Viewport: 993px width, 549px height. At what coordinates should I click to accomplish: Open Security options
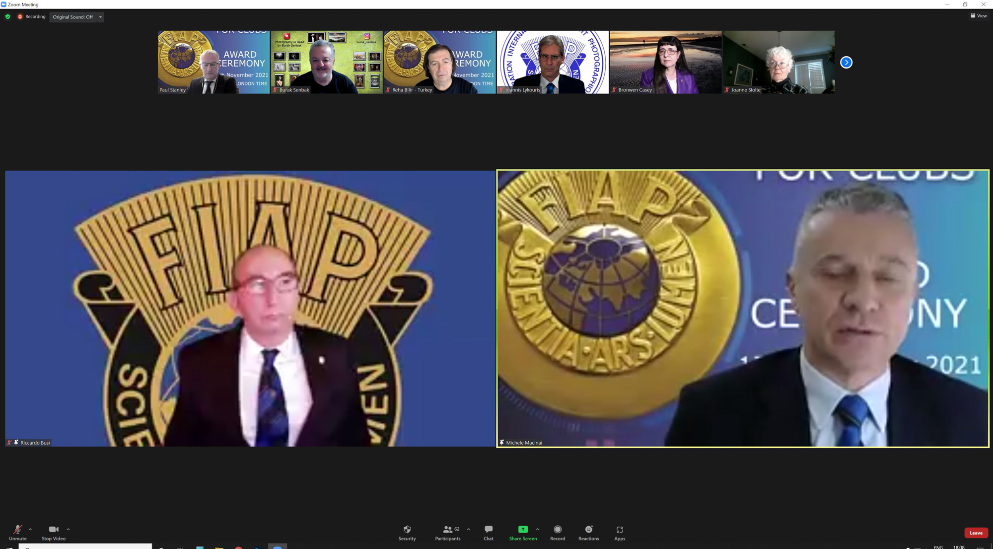coord(407,533)
